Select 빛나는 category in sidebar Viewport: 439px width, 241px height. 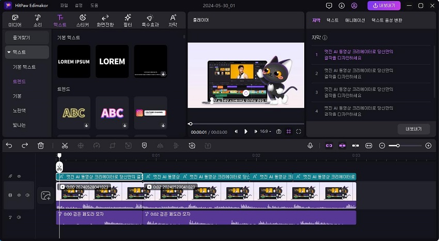point(19,125)
